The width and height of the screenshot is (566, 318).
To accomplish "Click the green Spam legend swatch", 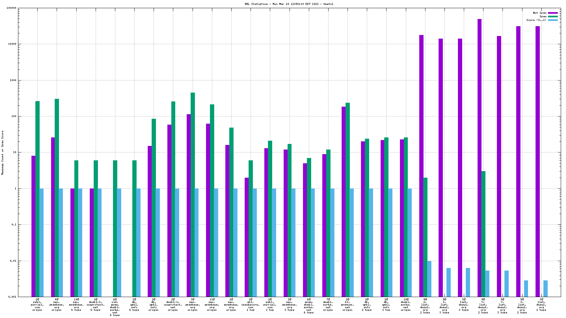I will pos(553,17).
